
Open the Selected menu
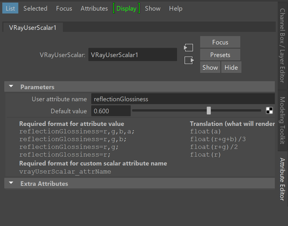[35, 8]
